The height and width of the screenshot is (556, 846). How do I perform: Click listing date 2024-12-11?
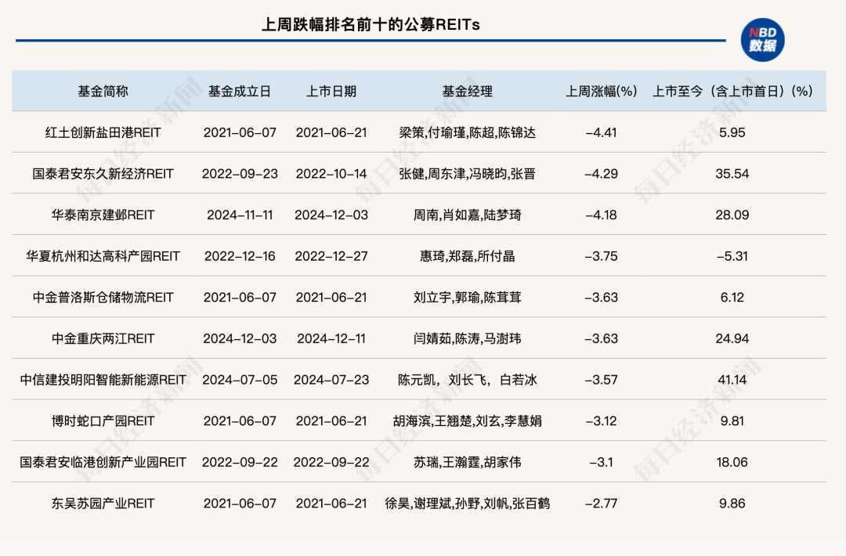[331, 338]
